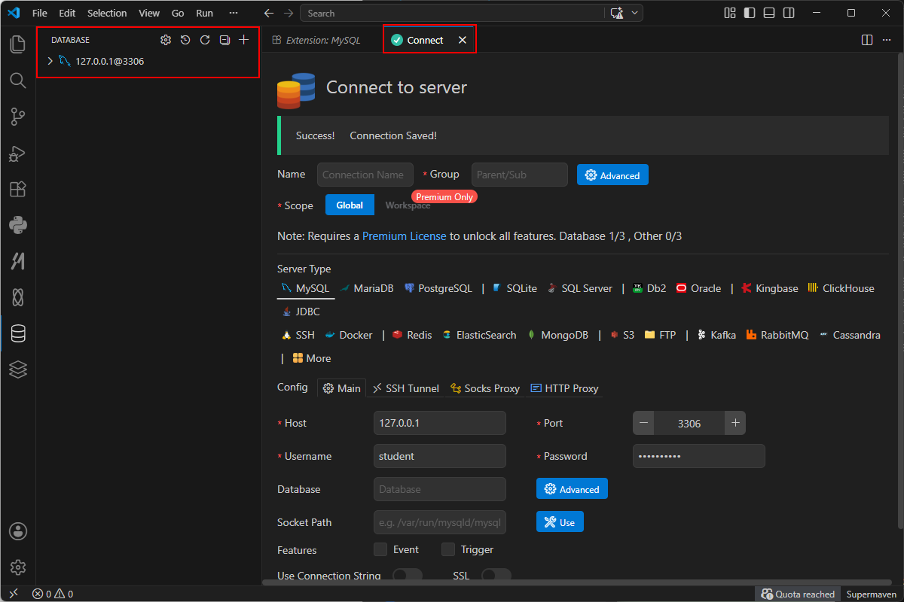The image size is (904, 602).
Task: Expand the 127.0.0.1@3306 connection node
Action: tap(50, 61)
